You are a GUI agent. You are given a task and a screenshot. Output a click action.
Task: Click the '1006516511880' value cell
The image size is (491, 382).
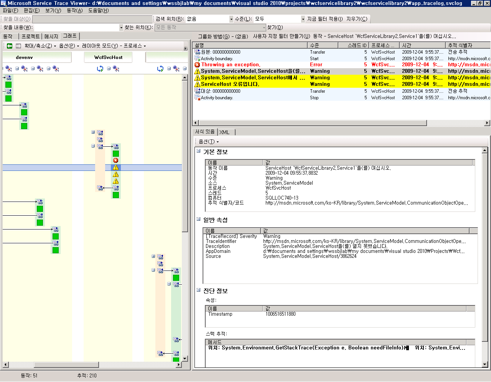pos(280,314)
